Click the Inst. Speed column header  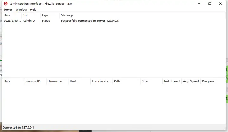click(172, 81)
